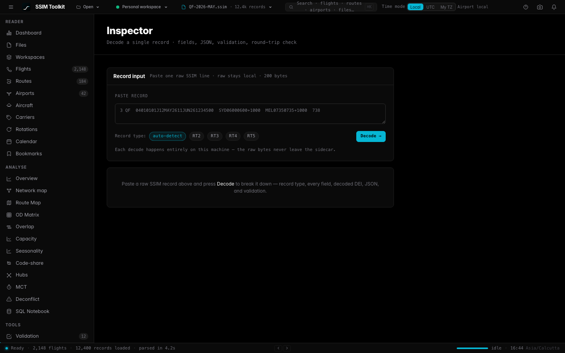The width and height of the screenshot is (565, 353).
Task: Click the MCT stopwatch icon
Action: coord(9,287)
